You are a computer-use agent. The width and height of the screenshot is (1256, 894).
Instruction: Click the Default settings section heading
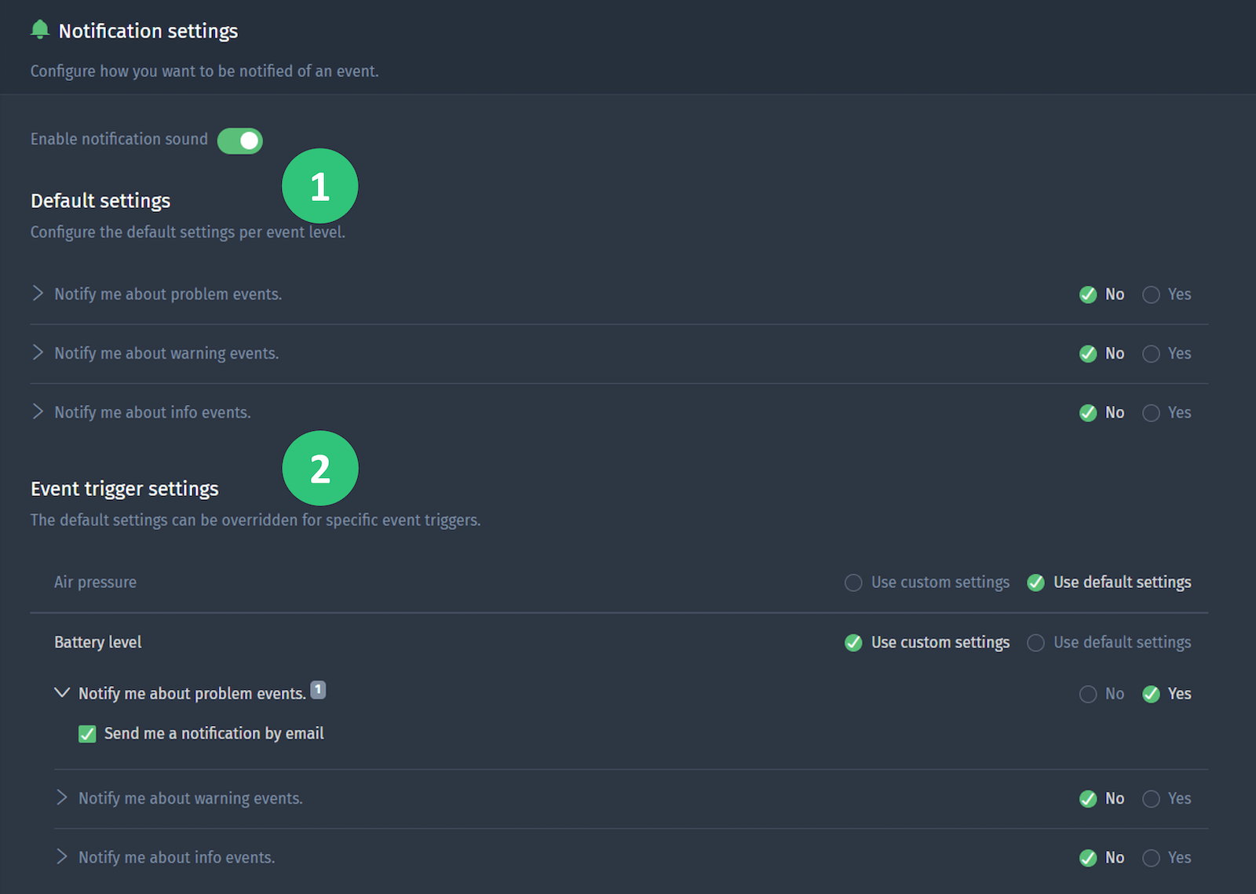(x=100, y=200)
